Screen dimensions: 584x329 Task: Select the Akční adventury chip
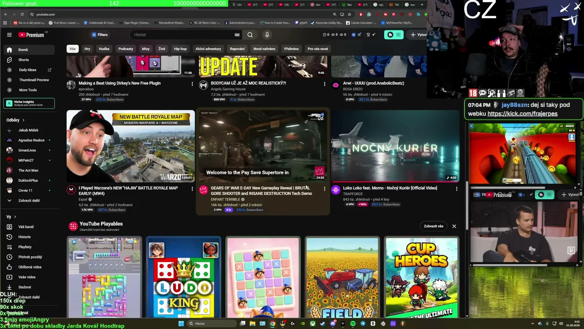208,49
